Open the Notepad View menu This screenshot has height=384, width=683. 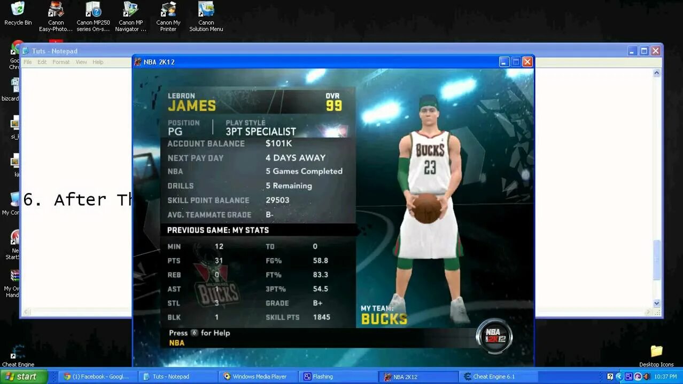pos(81,62)
